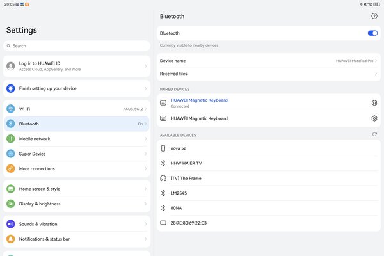Click Bluetooth icon beside 80NA

[x=163, y=208]
